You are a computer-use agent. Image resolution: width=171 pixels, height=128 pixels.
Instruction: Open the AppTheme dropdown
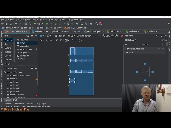point(84,36)
